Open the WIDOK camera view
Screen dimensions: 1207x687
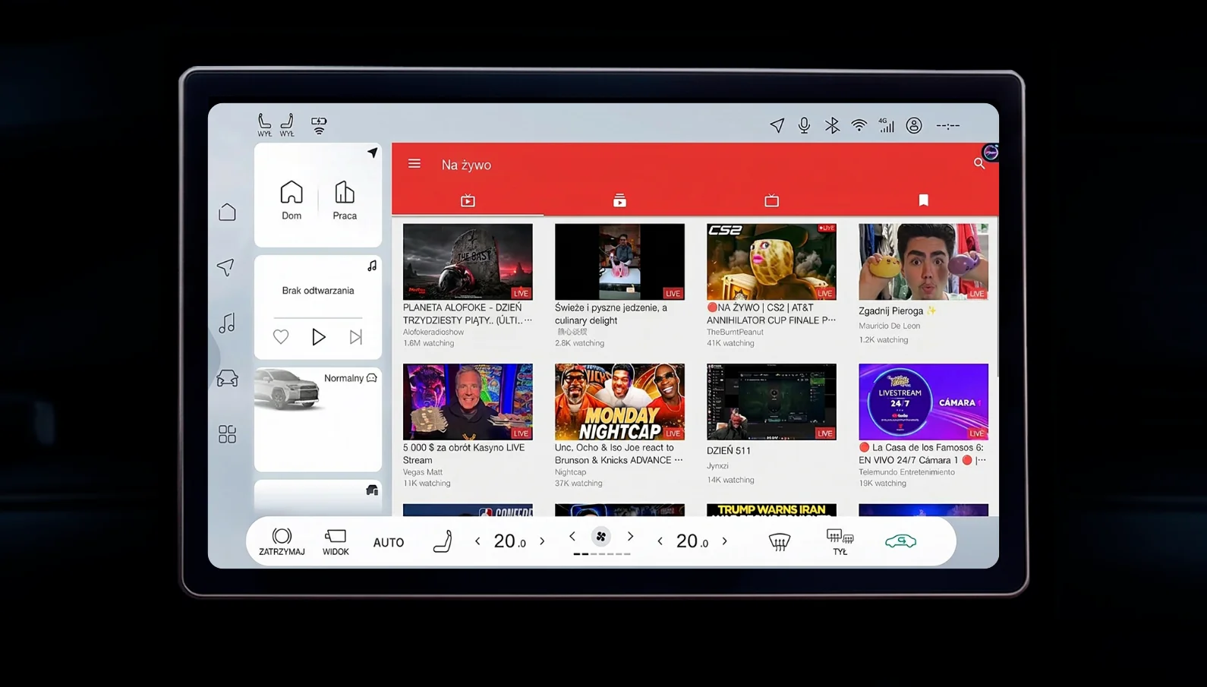pyautogui.click(x=336, y=542)
